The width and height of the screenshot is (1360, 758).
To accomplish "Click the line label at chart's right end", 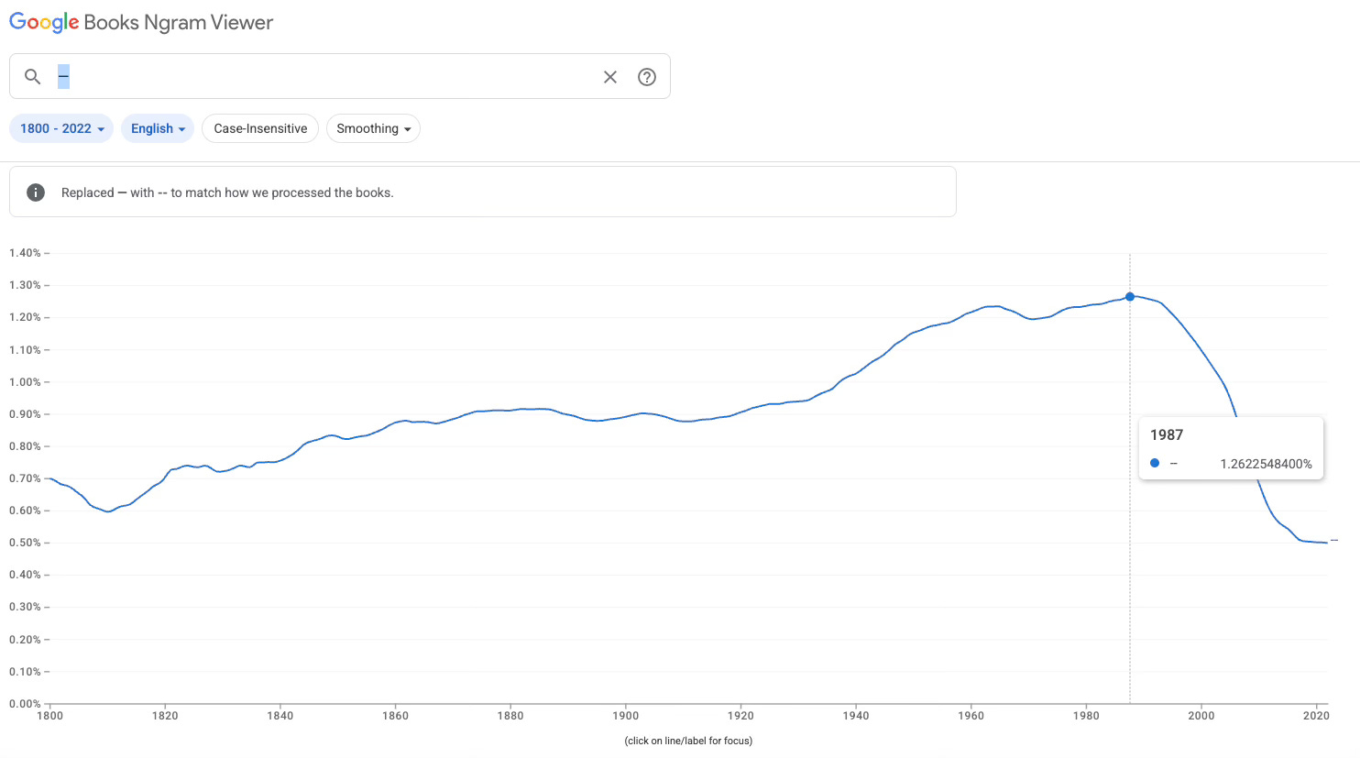I will 1334,541.
